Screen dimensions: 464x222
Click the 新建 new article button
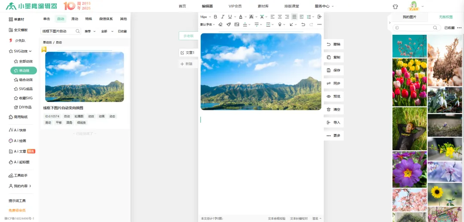point(187,64)
